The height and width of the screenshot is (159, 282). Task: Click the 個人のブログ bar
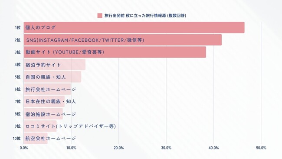(x=134, y=27)
